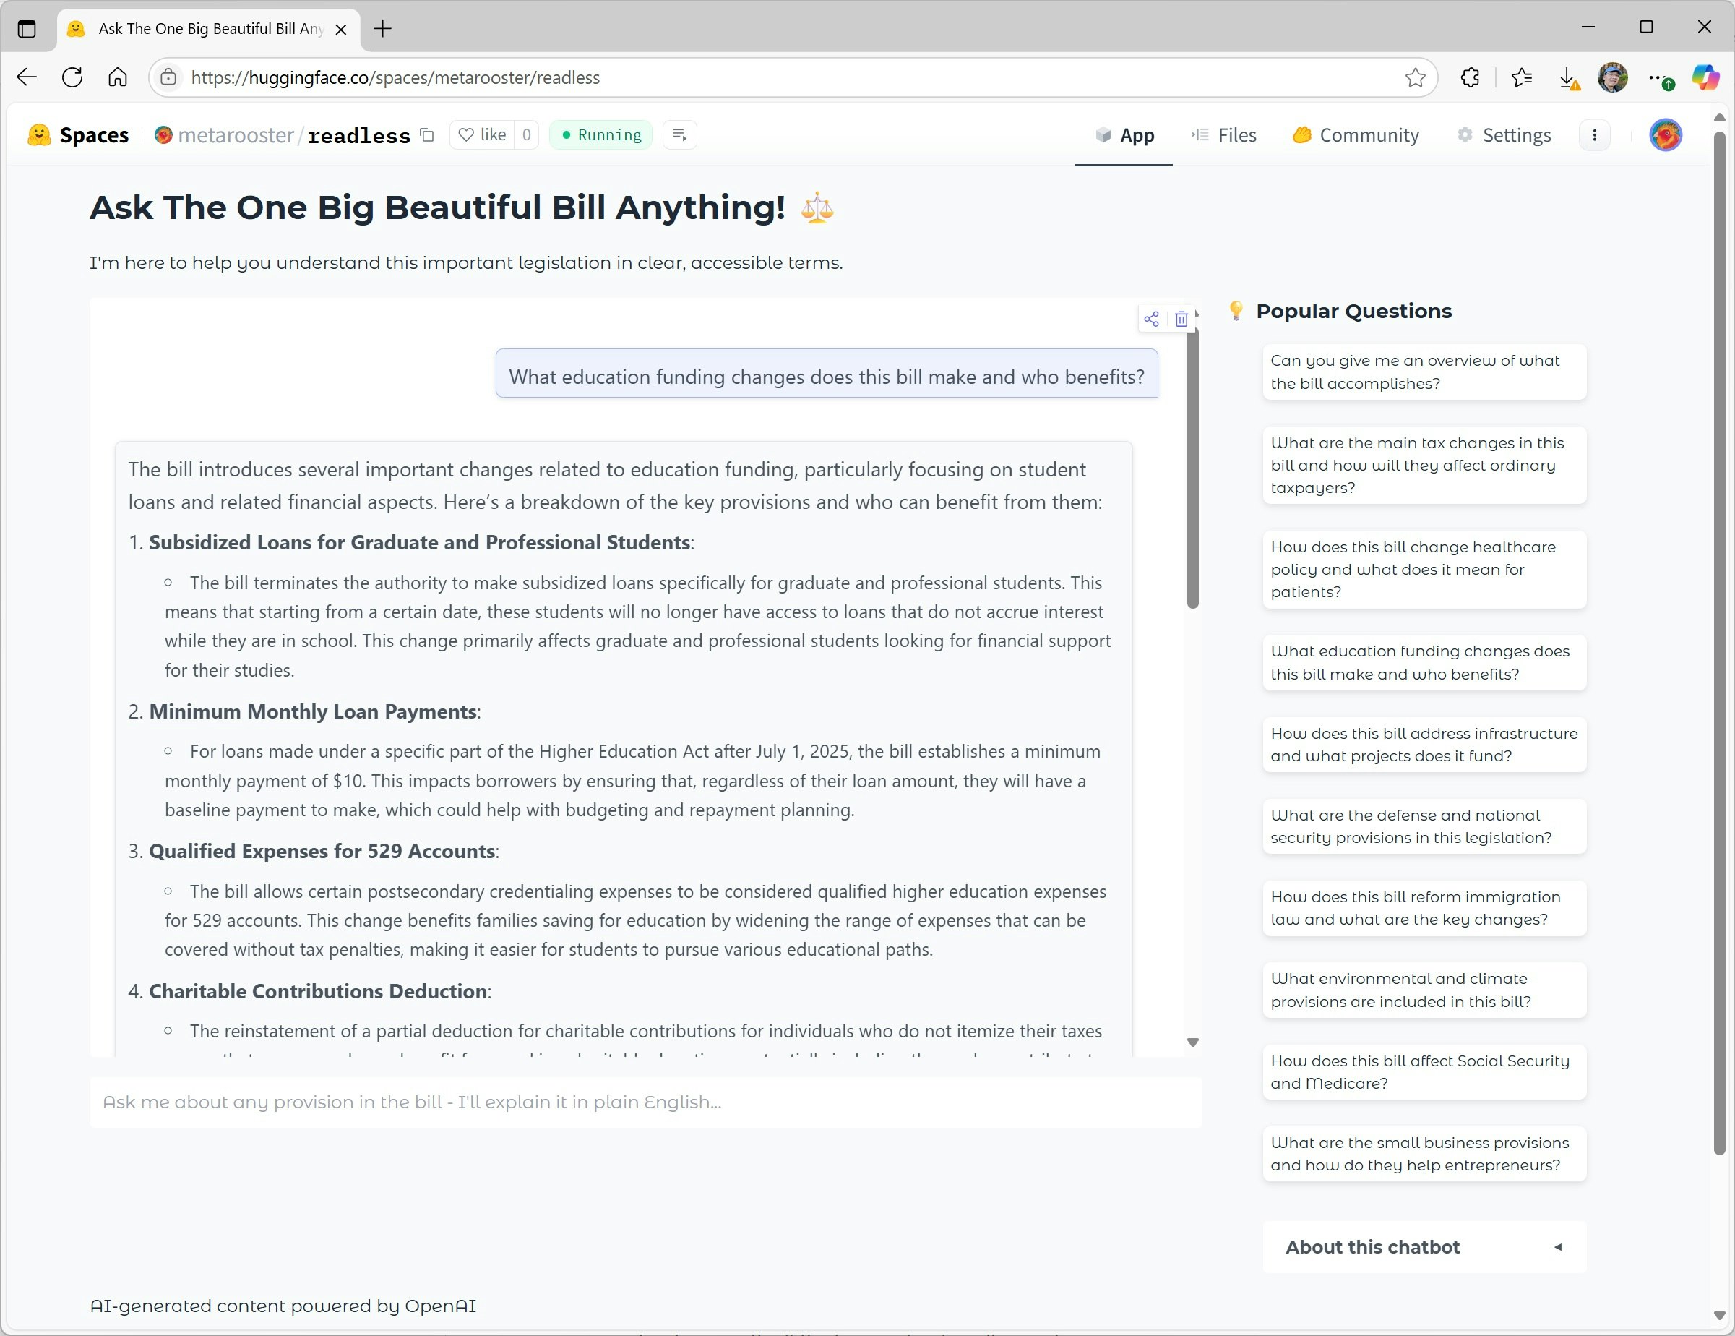Toggle the like heart button
Viewport: 1735px width, 1336px height.
pos(482,135)
